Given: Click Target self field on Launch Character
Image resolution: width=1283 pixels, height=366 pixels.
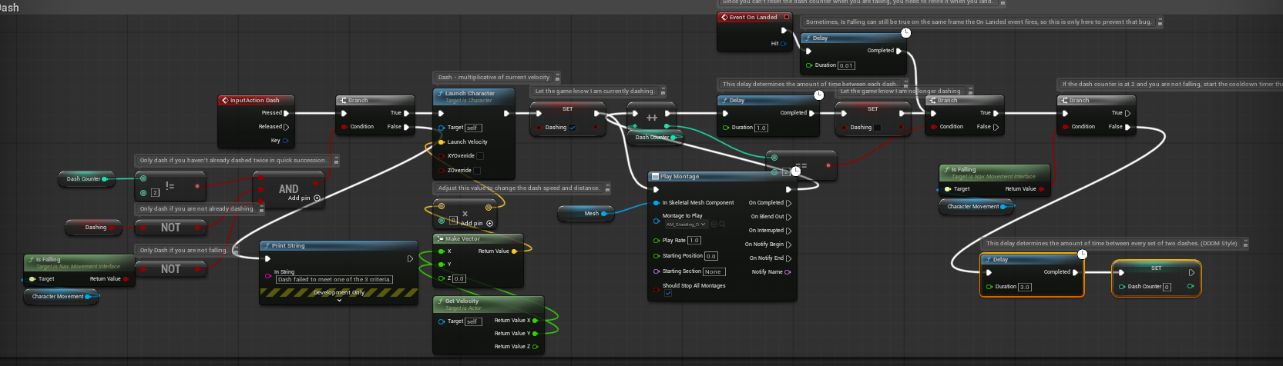Looking at the screenshot, I should [472, 128].
